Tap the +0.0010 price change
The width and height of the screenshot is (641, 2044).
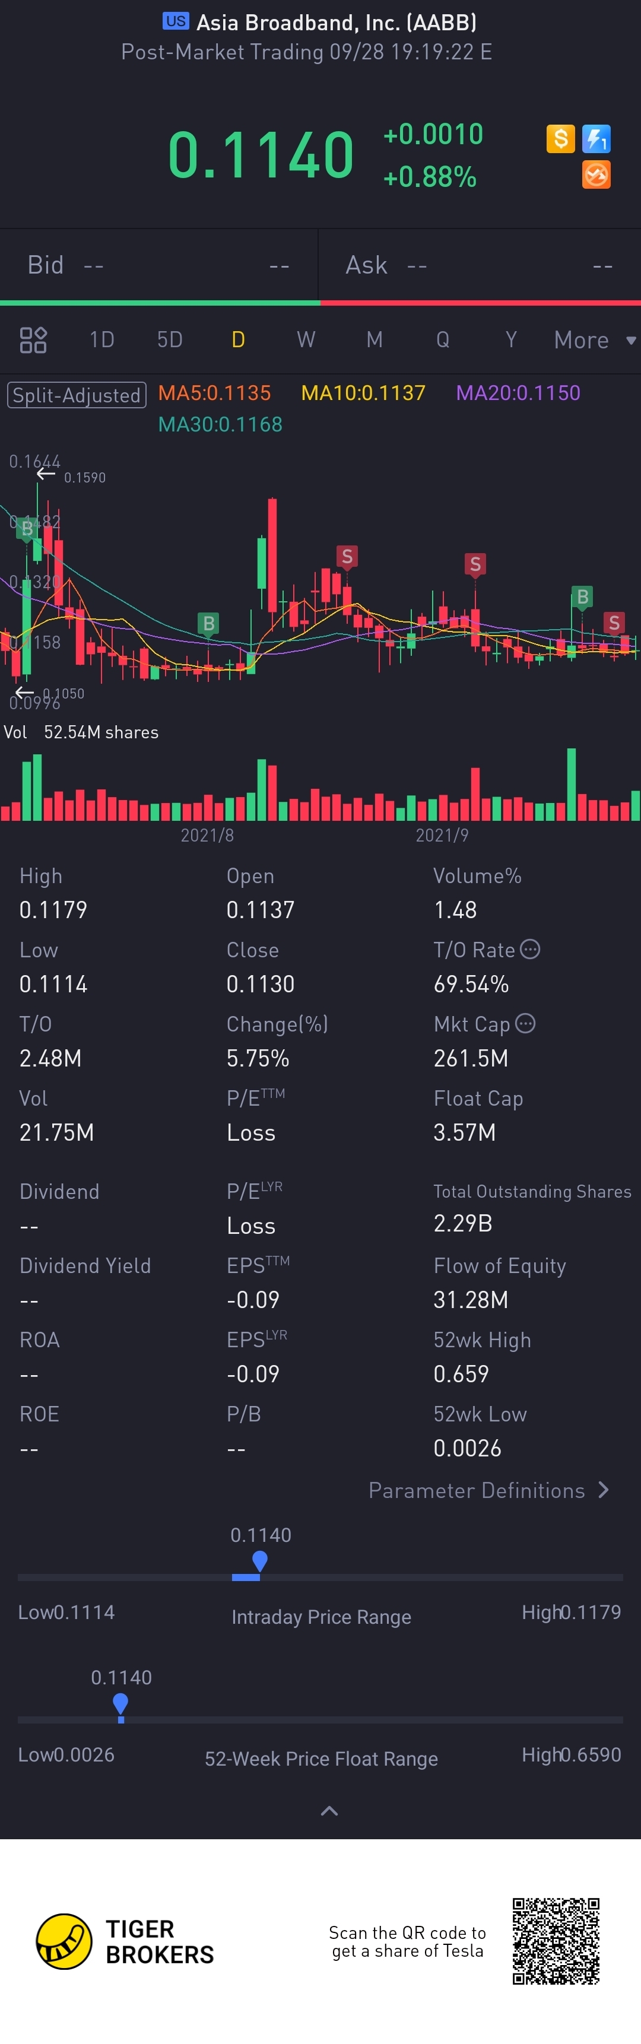click(x=433, y=134)
